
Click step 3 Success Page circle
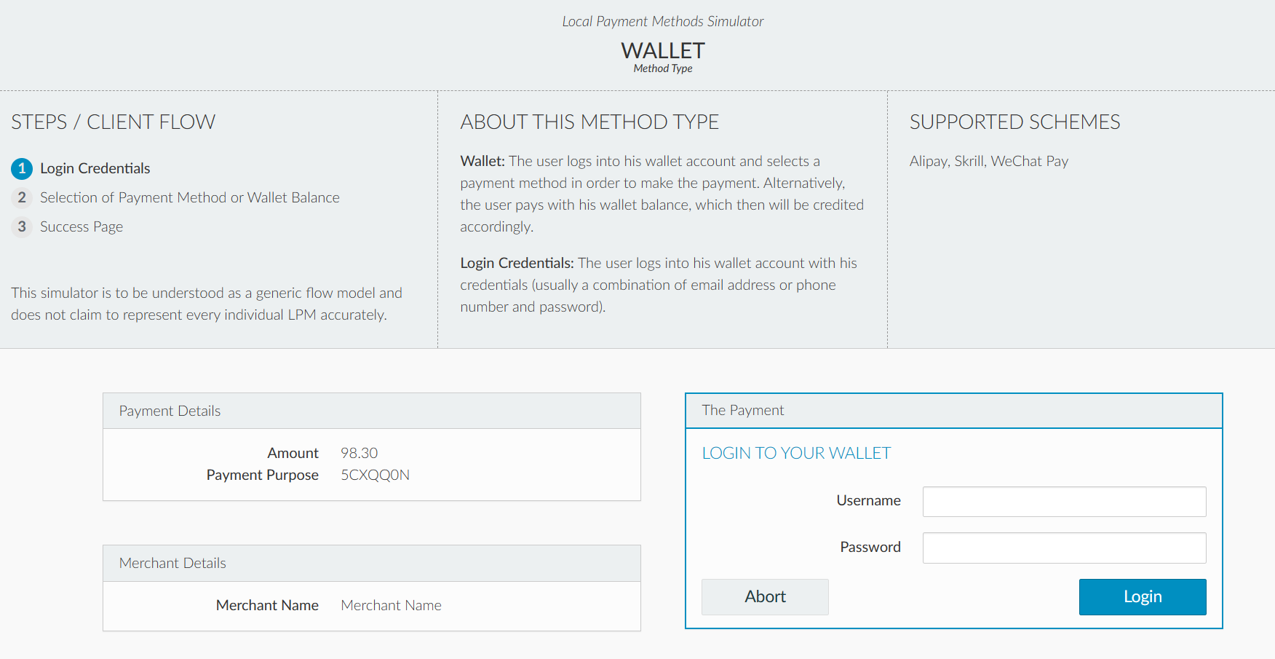point(22,226)
